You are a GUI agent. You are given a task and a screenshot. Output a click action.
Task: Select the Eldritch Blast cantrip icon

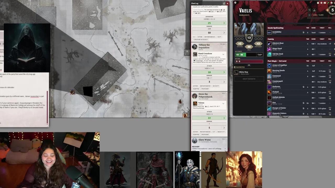(x=269, y=44)
